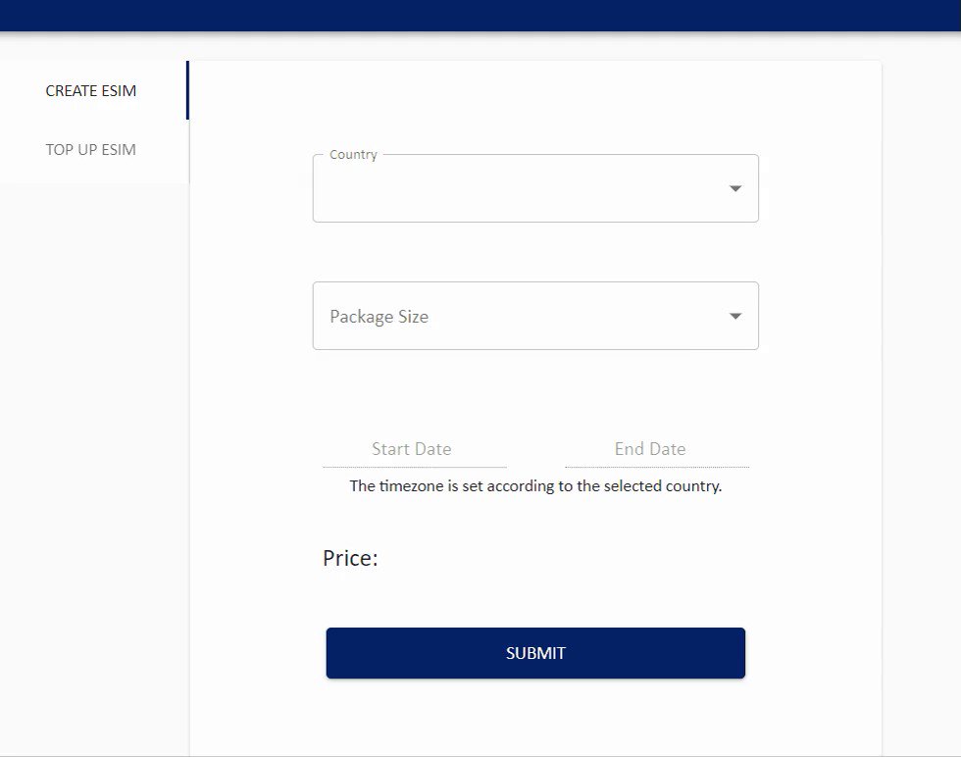This screenshot has width=961, height=757.
Task: Click the timezone notice below the dates
Action: 535,486
